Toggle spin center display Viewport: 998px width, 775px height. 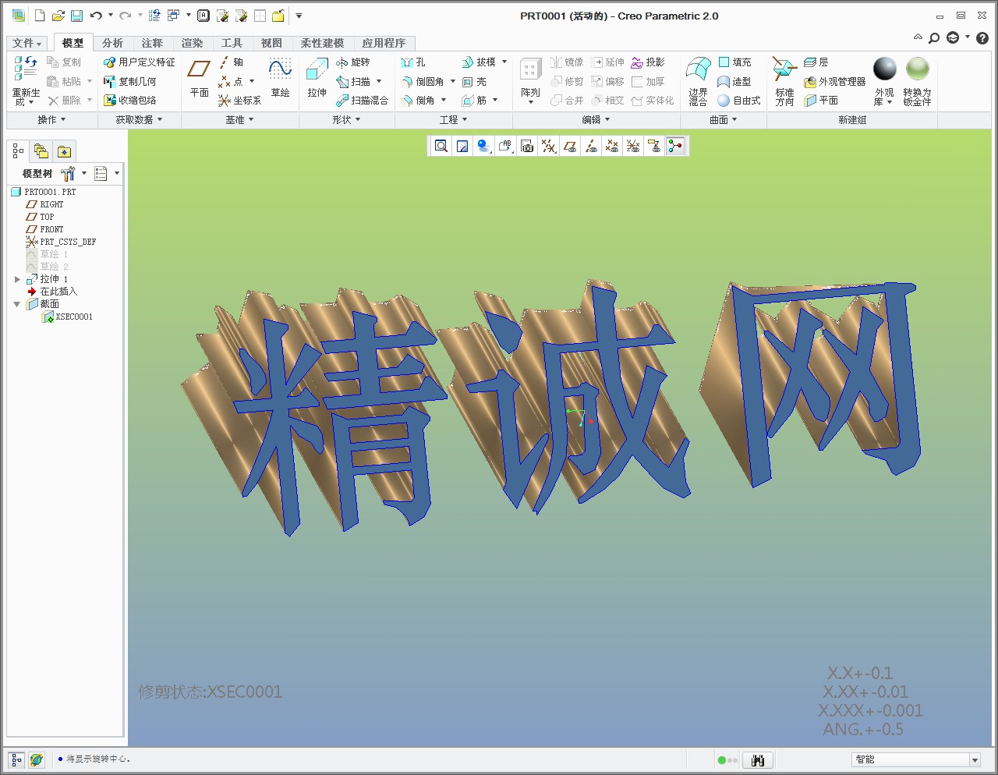tap(675, 146)
